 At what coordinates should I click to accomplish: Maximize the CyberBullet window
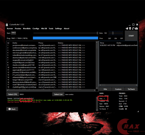[133, 25]
